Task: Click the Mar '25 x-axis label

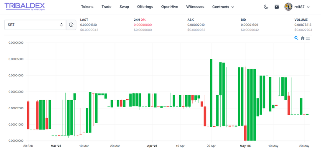Action: (56, 146)
